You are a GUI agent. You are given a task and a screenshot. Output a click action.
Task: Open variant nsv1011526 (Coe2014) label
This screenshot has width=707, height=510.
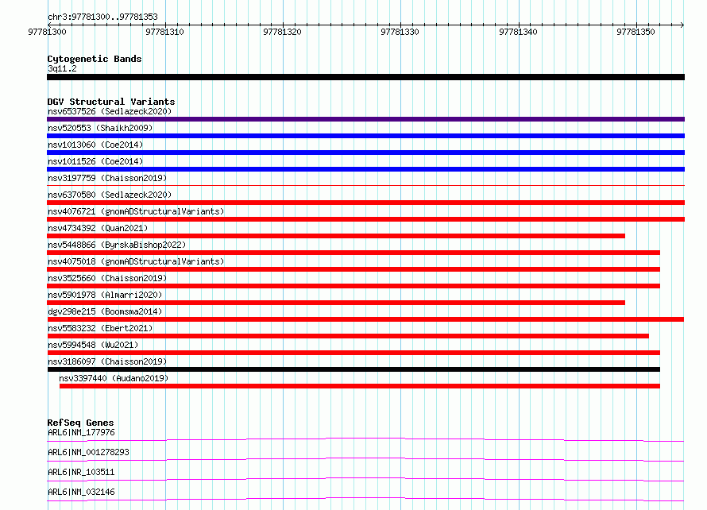(x=95, y=161)
